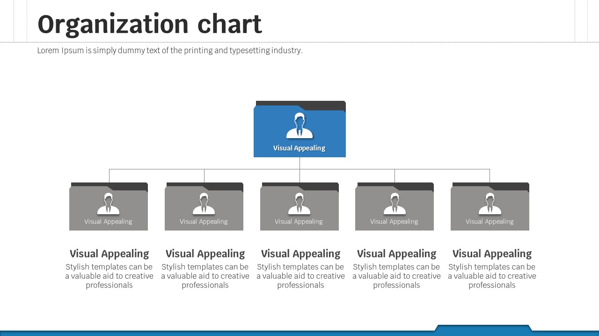Viewport: 599px width, 336px height.
Task: Click the Lorem Ipsum subtitle line
Action: point(170,50)
